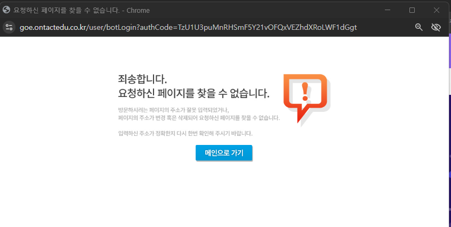Click the zoom magnifier icon in address bar

tap(419, 27)
